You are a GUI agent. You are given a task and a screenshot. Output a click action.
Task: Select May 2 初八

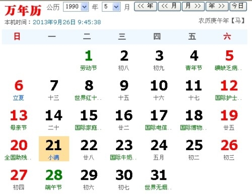[x=124, y=60]
